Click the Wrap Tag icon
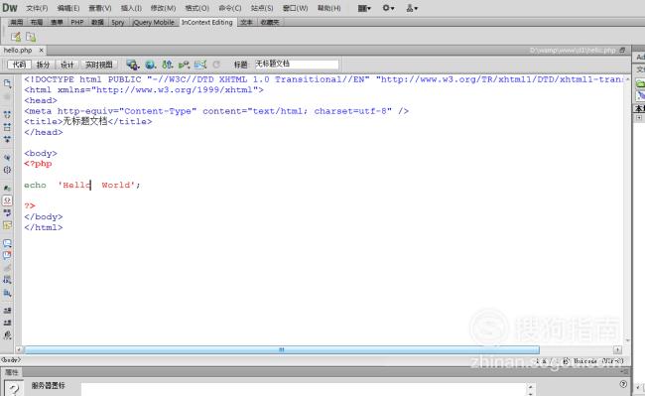This screenshot has height=396, width=645. (7, 268)
